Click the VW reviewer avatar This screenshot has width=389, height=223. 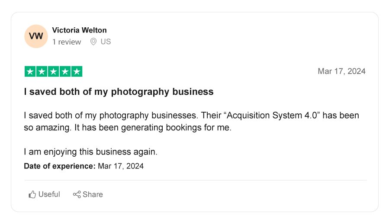36,36
